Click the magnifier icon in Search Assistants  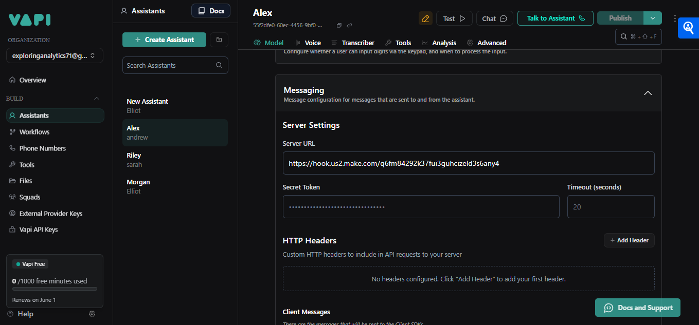tap(219, 65)
